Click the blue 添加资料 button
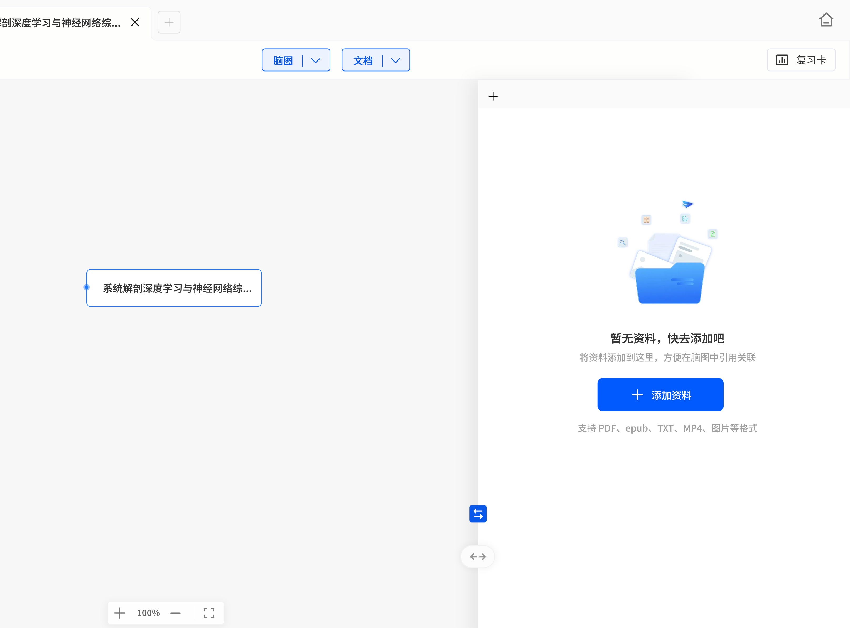The image size is (850, 628). [660, 394]
